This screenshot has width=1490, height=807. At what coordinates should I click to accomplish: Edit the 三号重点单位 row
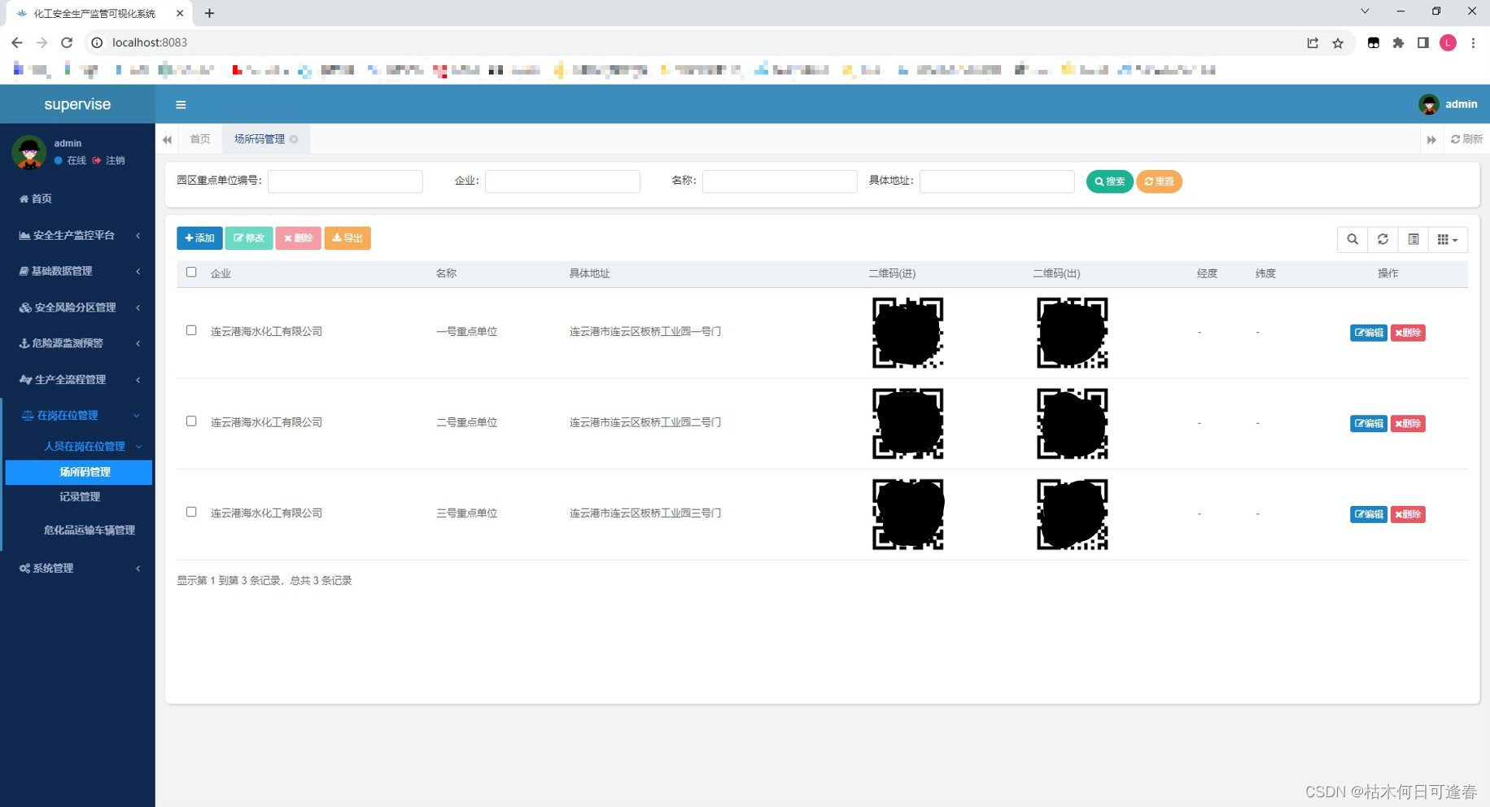tap(1368, 514)
